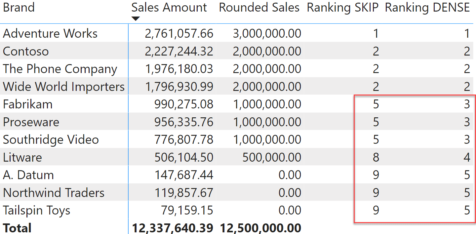Image resolution: width=476 pixels, height=234 pixels.
Task: Click Fabrikam's rounded sales 1,000,000.00
Action: point(267,104)
